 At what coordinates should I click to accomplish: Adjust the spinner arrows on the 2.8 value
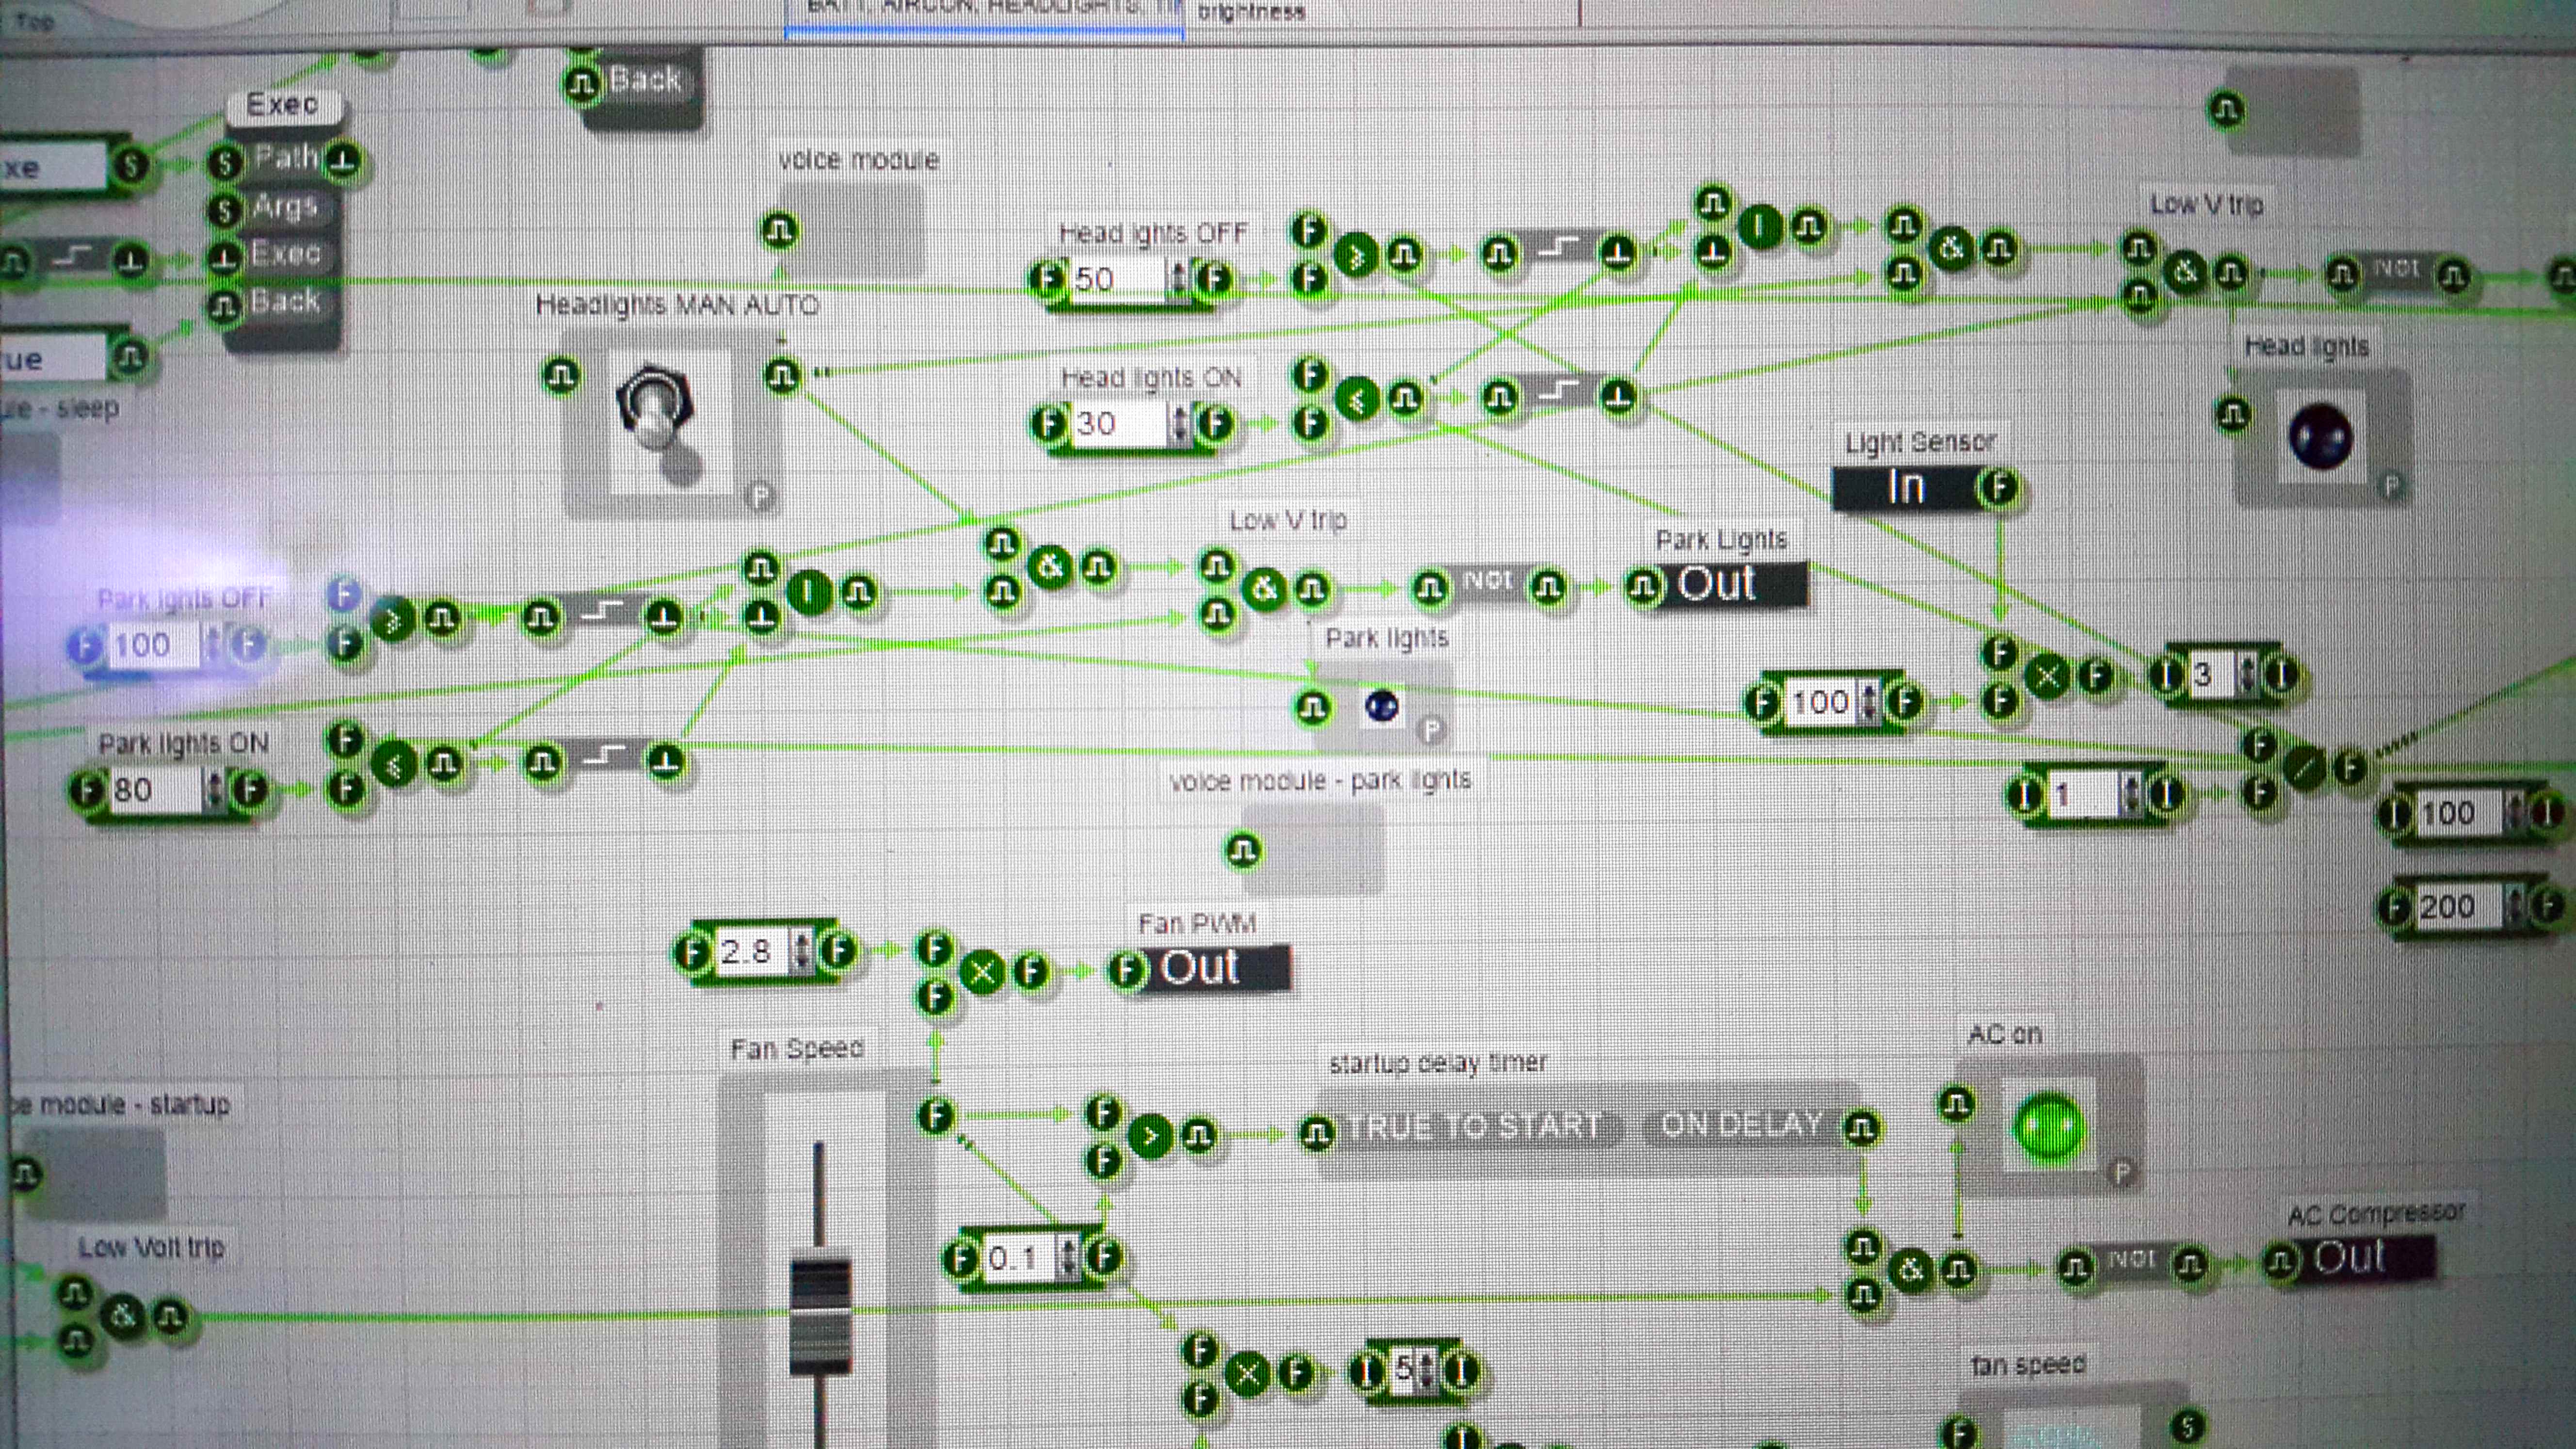[800, 951]
